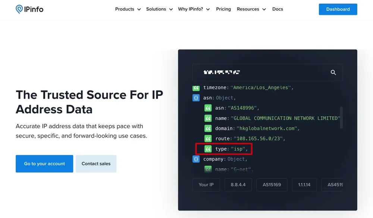Click the JSON panel scrollbar thumb
The height and width of the screenshot is (218, 373).
341,117
